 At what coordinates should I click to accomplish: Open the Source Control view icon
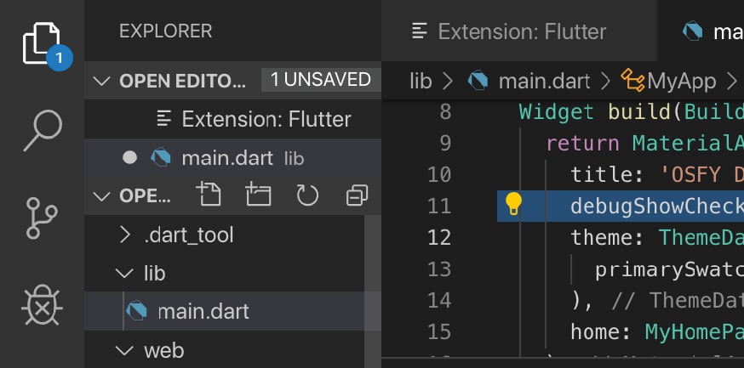(x=42, y=216)
